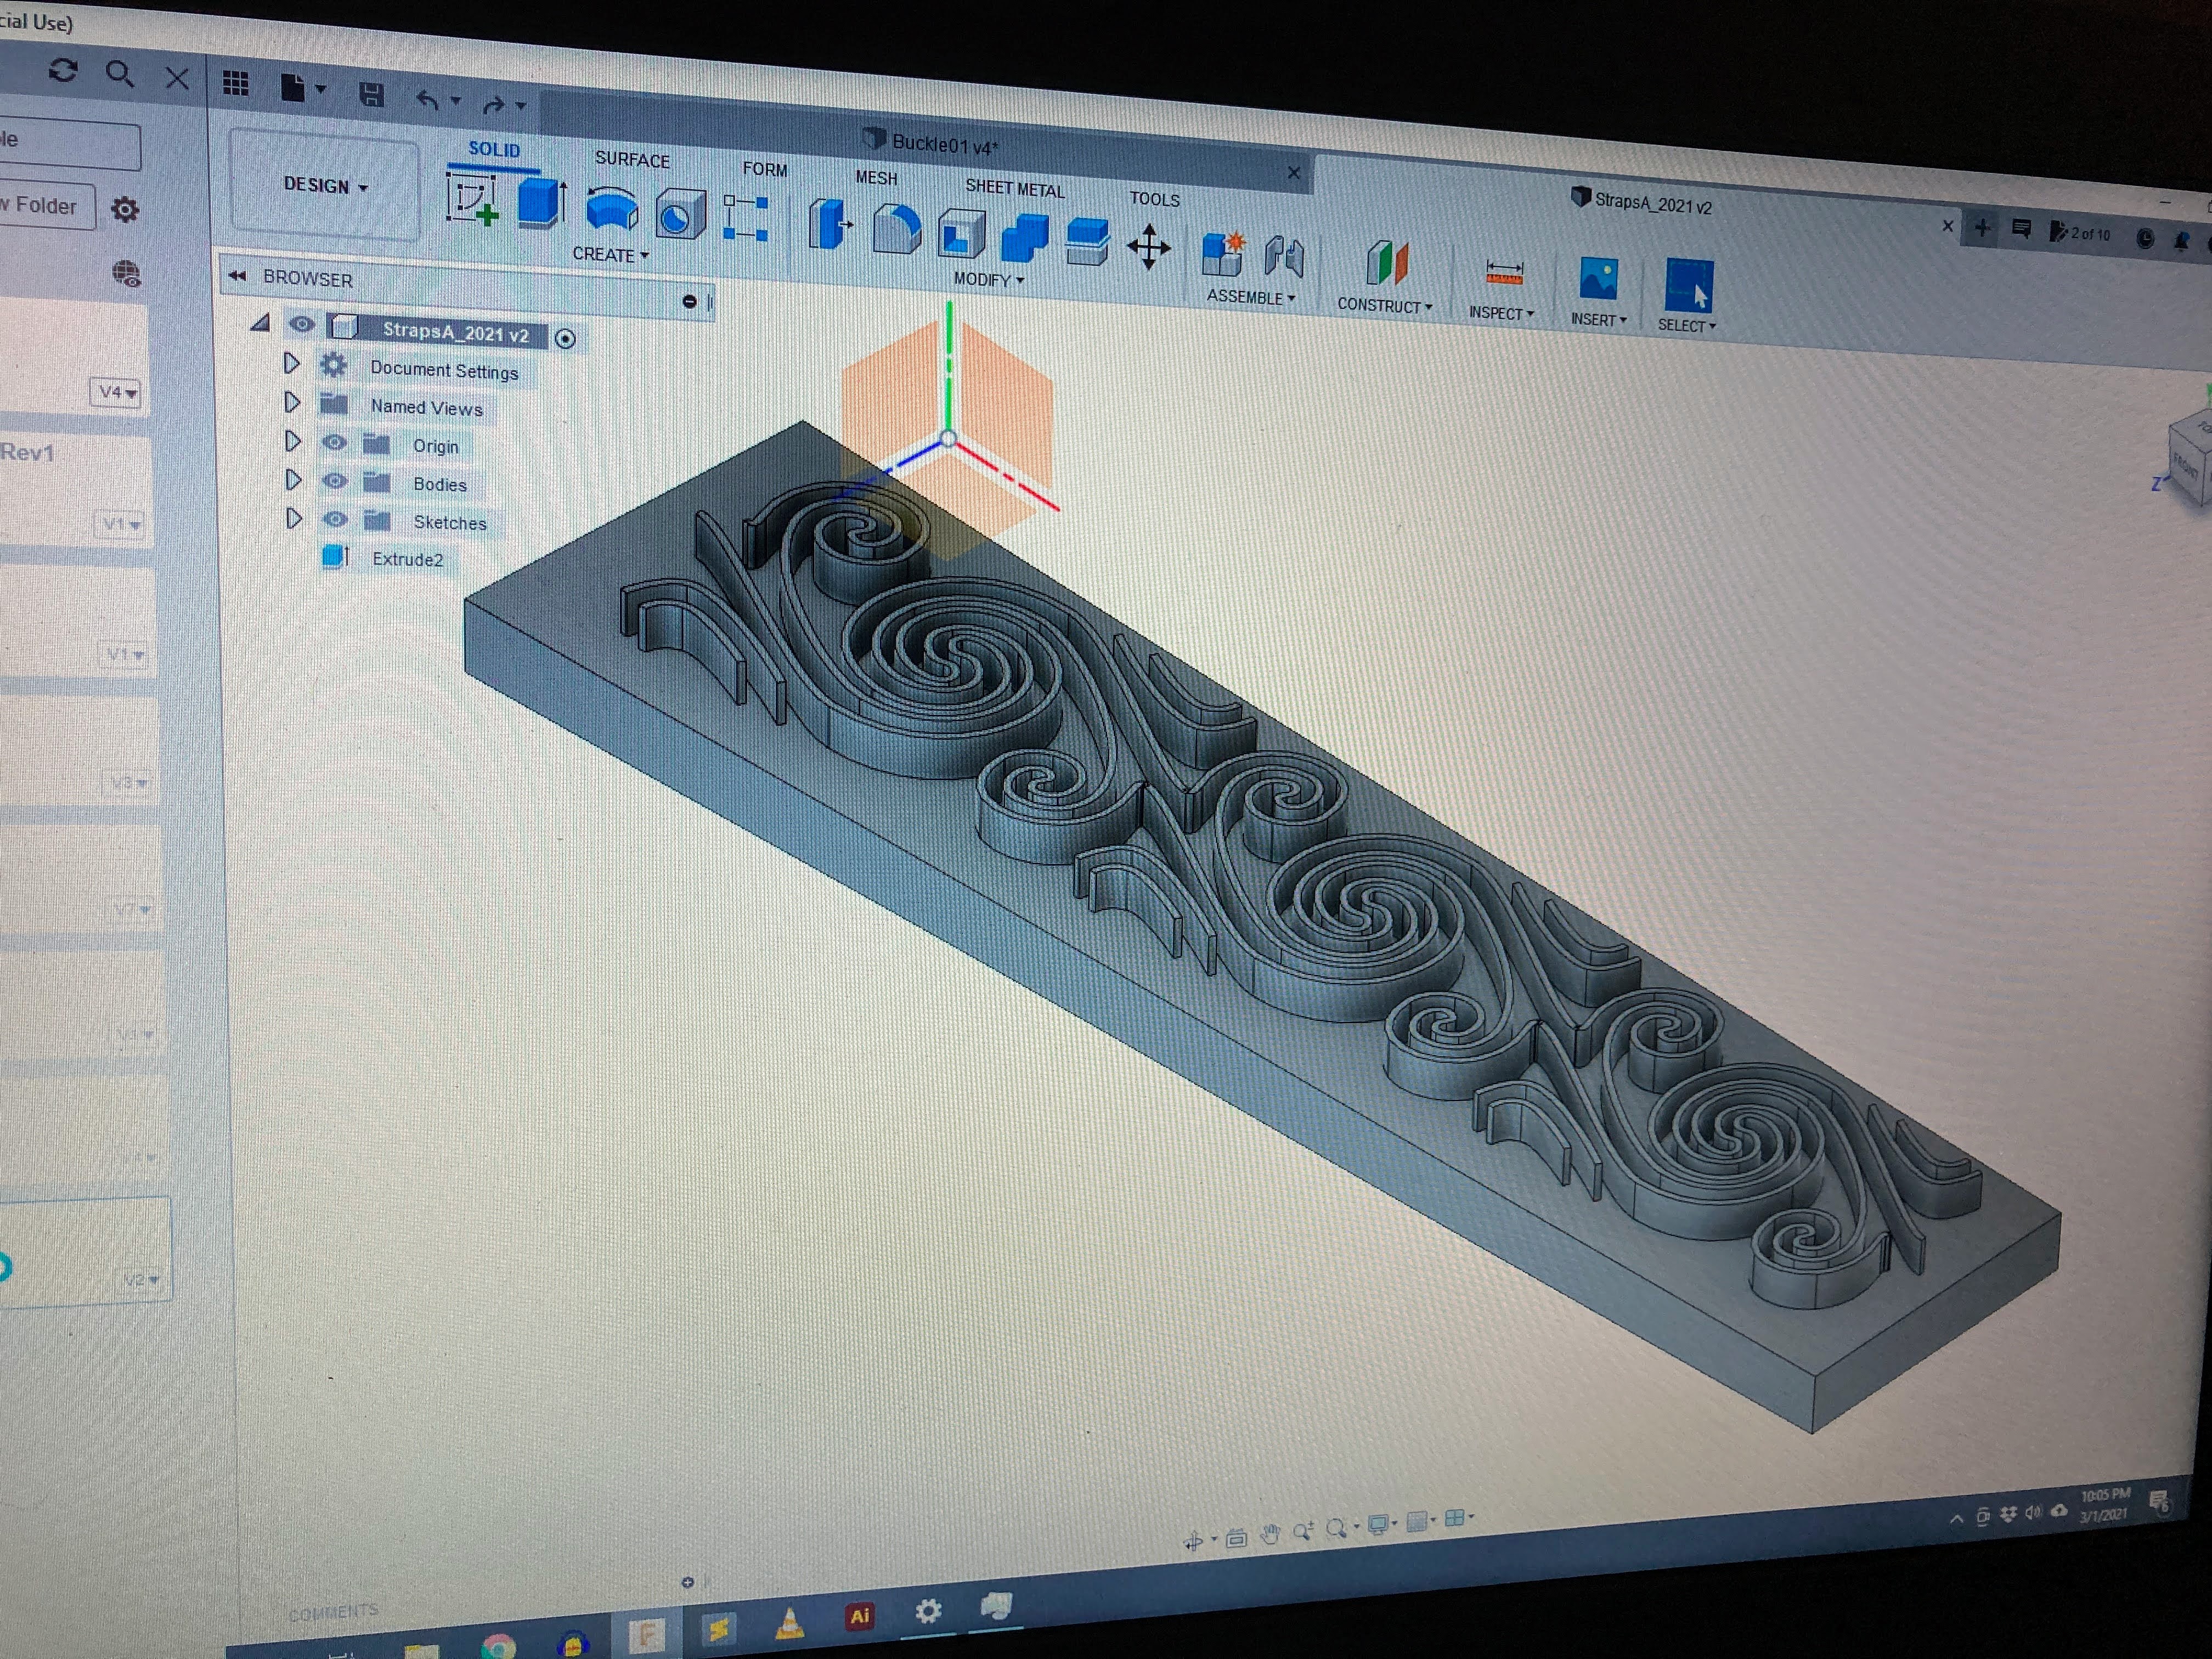Toggle visibility of Sketches folder
2212x1659 pixels.
336,519
